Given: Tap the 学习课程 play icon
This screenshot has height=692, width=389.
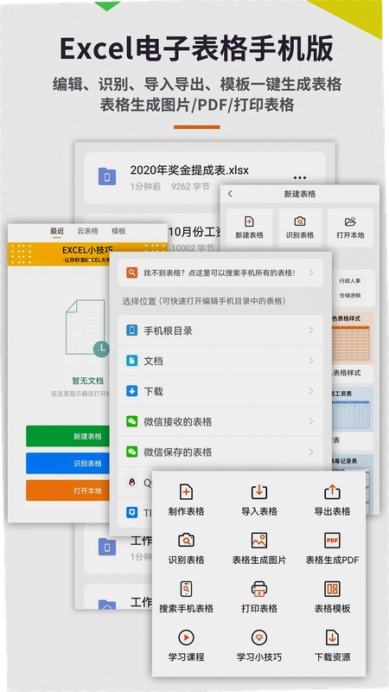Looking at the screenshot, I should 186,638.
